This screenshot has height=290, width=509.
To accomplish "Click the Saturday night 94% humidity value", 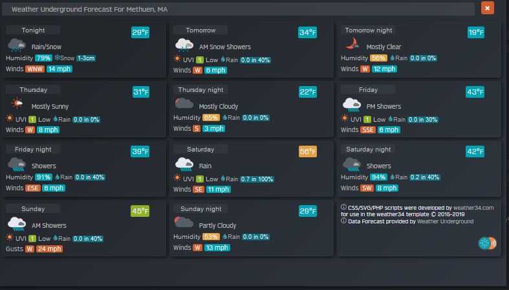I will pos(378,177).
